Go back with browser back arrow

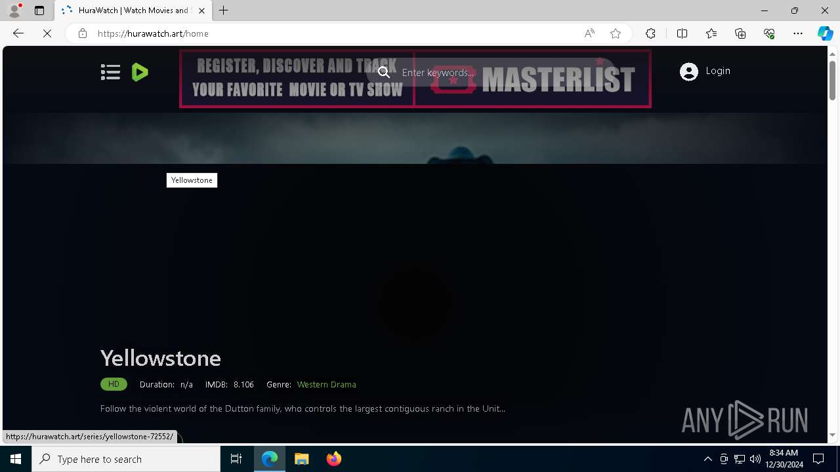pyautogui.click(x=18, y=33)
